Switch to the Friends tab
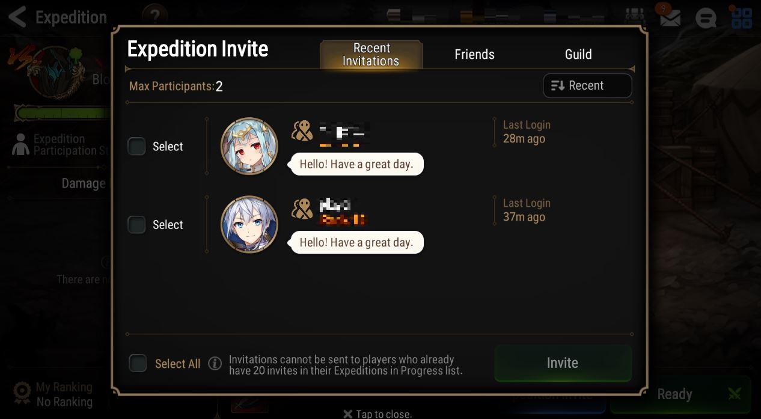761x419 pixels. coord(474,54)
